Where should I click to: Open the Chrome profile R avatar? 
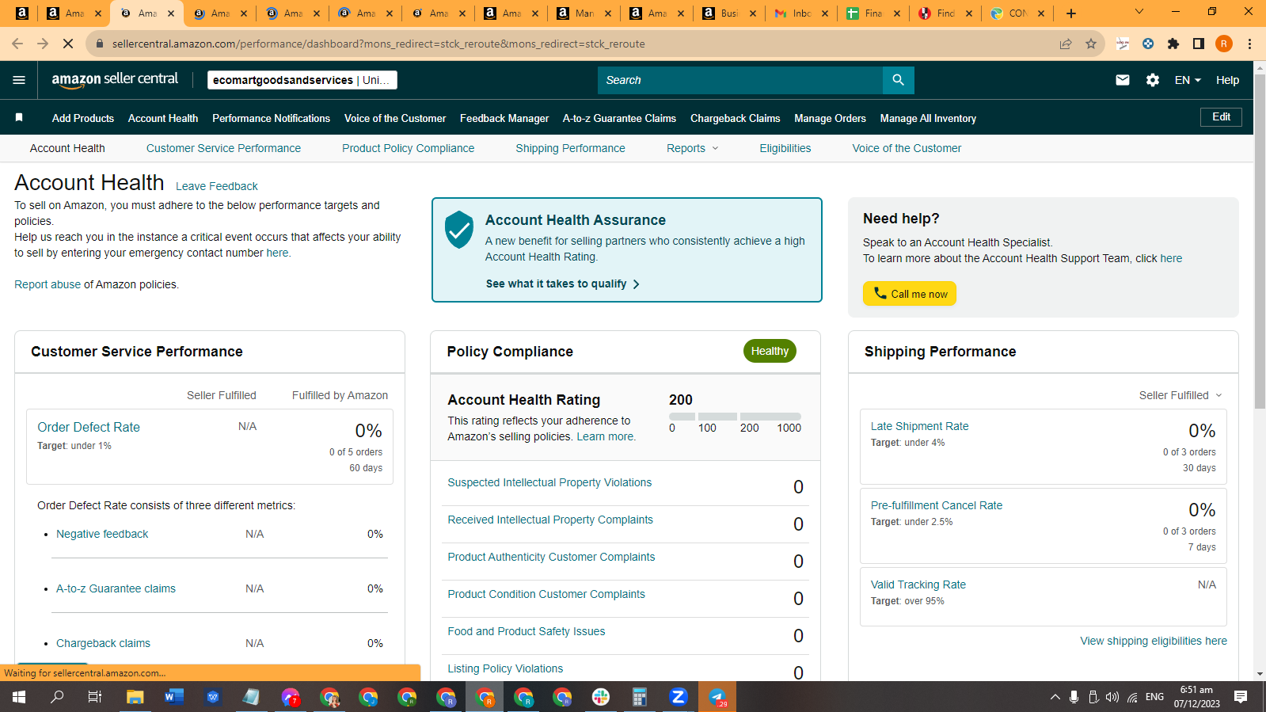tap(1224, 44)
